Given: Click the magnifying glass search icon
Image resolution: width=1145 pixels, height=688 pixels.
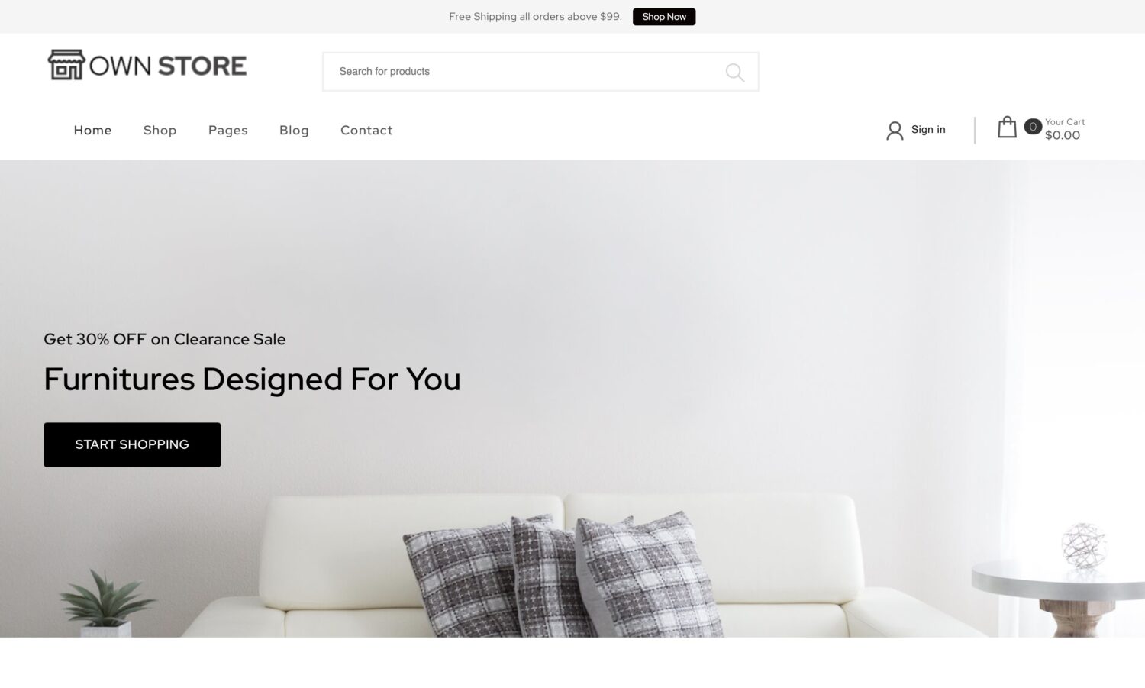Looking at the screenshot, I should [x=734, y=72].
